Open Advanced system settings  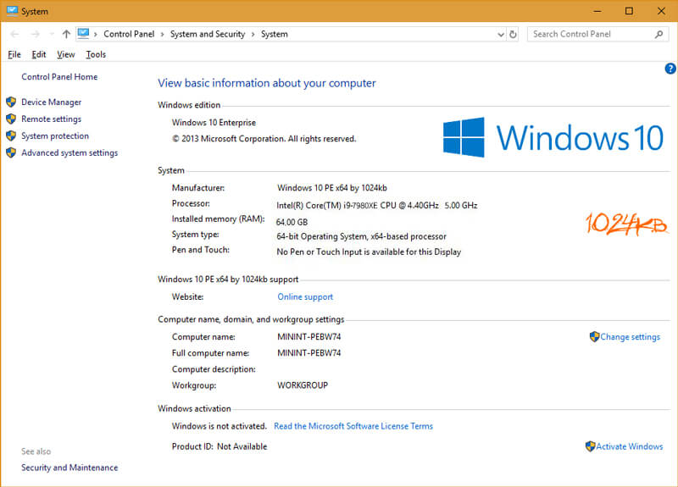[69, 152]
